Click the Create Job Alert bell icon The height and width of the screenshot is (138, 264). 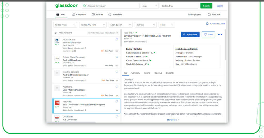(208, 24)
